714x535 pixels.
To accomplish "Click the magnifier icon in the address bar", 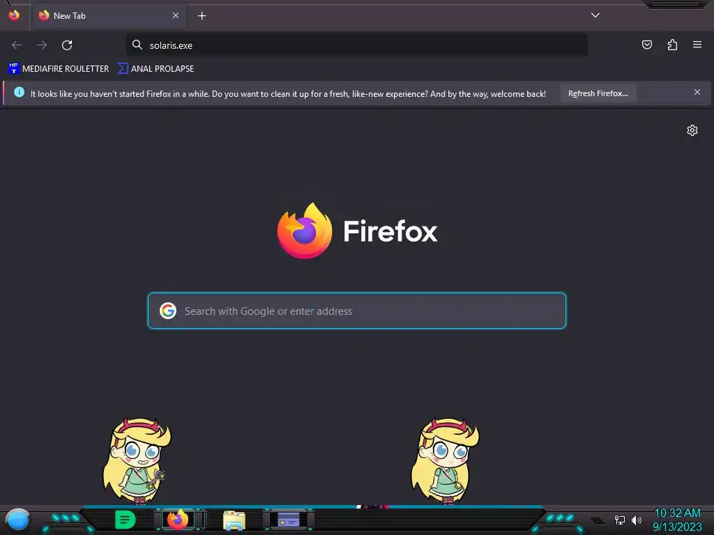I will pyautogui.click(x=137, y=45).
